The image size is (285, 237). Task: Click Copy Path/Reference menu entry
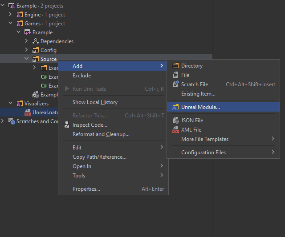pos(99,157)
